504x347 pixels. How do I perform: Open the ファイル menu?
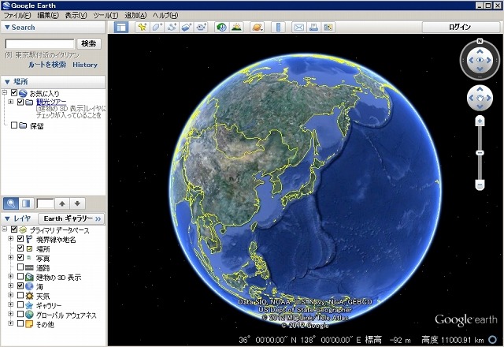pyautogui.click(x=17, y=15)
